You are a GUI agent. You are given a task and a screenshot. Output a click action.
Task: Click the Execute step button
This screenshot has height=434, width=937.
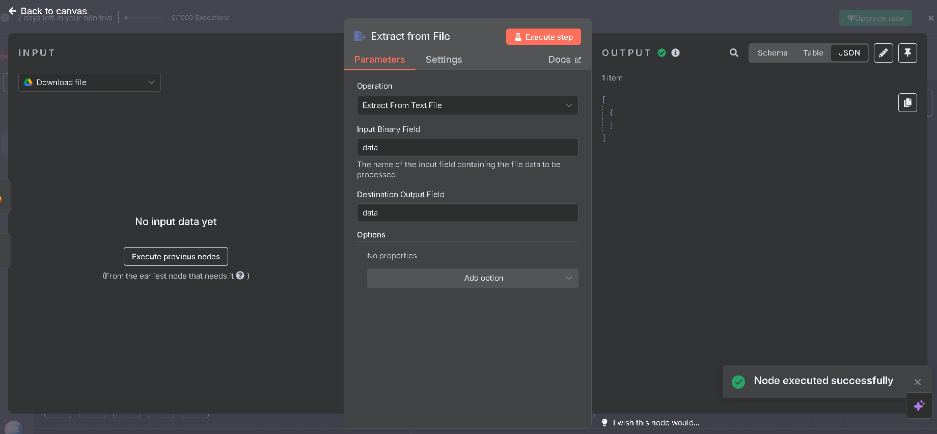[543, 37]
